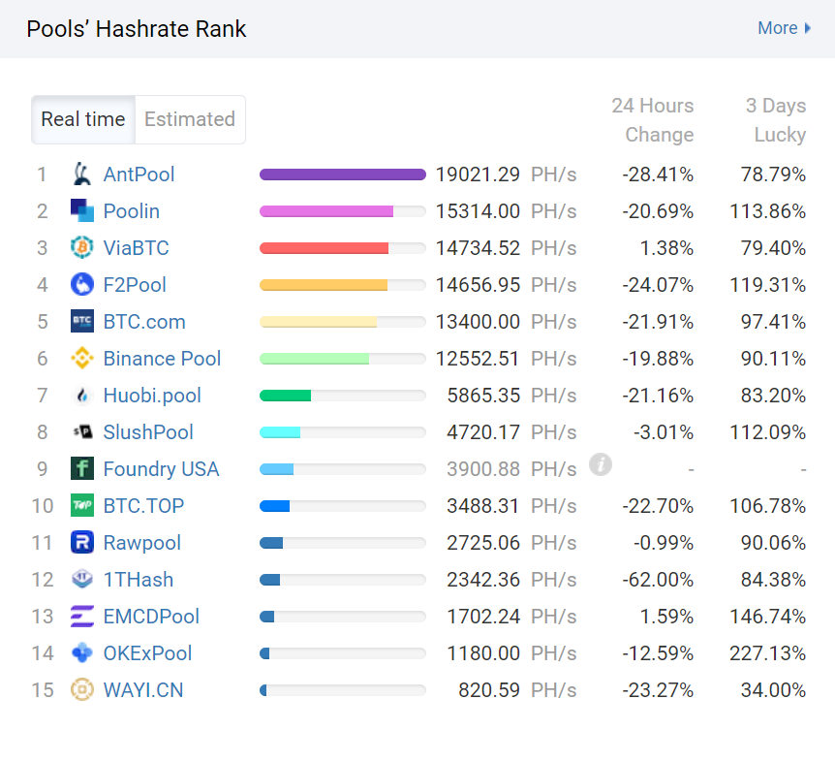The height and width of the screenshot is (762, 835).
Task: Click the AntPool logo icon
Action: (x=82, y=175)
